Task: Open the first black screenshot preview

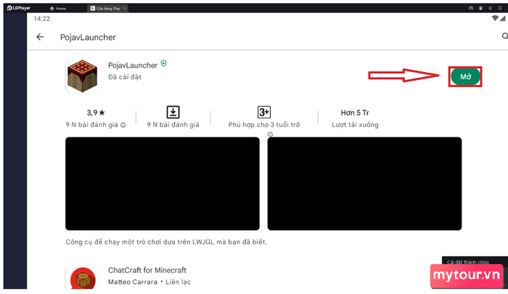Action: coord(163,184)
